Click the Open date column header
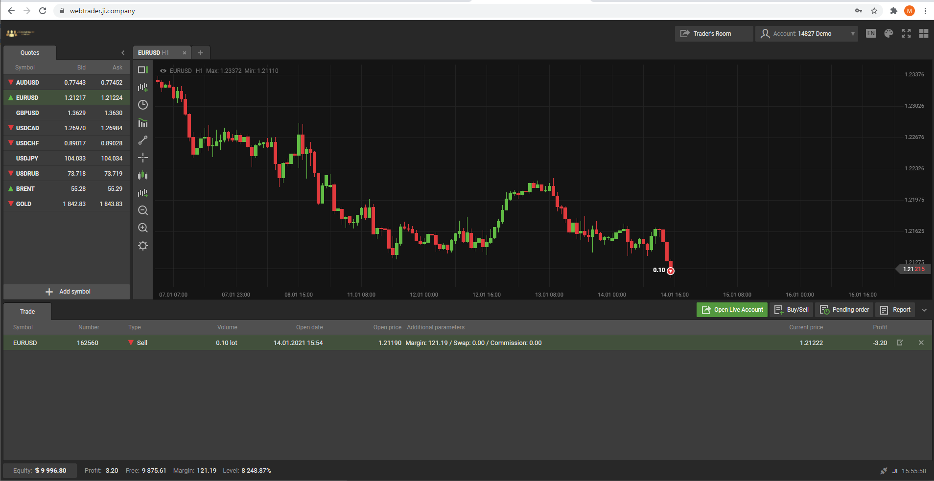934x481 pixels. (309, 327)
